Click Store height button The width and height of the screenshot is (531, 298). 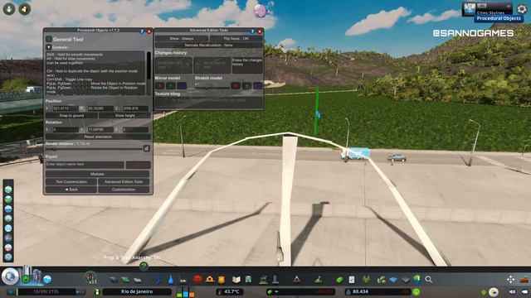pyautogui.click(x=124, y=116)
